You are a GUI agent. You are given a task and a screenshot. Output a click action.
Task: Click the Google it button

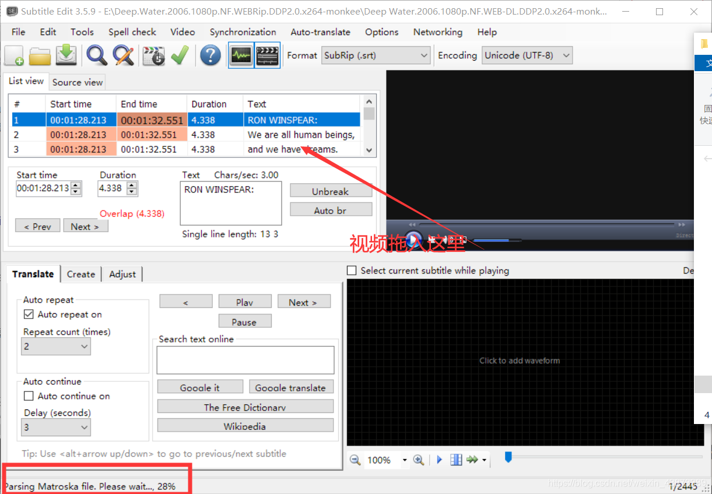click(x=200, y=387)
